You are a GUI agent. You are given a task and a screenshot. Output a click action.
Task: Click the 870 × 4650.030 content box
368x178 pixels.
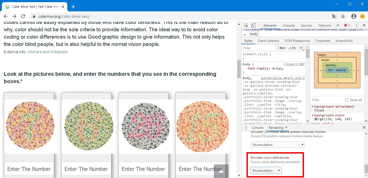tap(337, 70)
